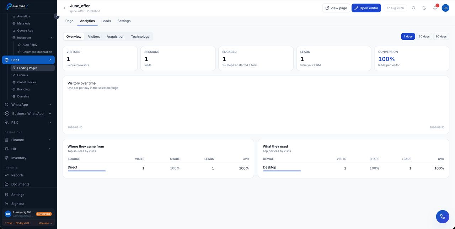Toggle dark mode moon icon

click(x=424, y=8)
